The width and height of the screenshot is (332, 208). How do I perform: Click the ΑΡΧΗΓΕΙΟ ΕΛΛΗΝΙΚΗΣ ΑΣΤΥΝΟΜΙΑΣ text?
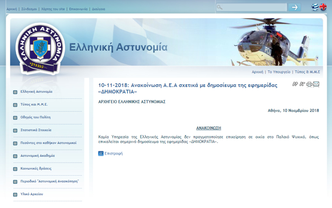coord(132,102)
